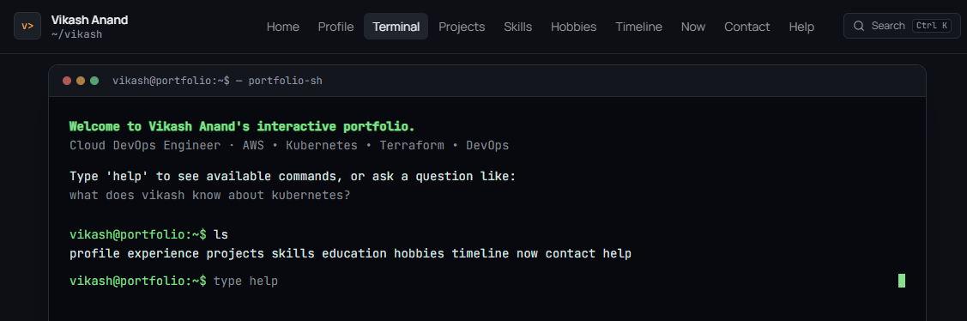Image resolution: width=967 pixels, height=321 pixels.
Task: Go to the Projects page
Action: point(462,27)
